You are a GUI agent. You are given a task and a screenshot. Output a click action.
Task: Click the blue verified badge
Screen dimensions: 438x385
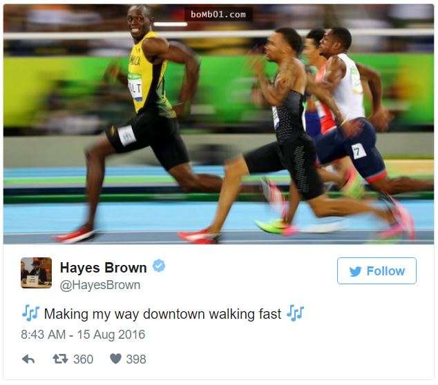[159, 266]
